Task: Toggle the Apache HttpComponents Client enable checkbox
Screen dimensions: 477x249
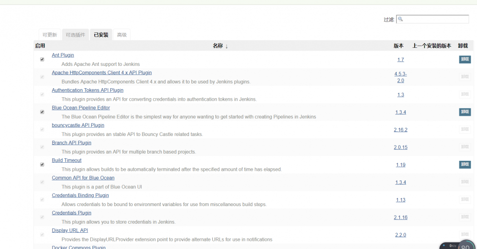Action: pos(42,77)
